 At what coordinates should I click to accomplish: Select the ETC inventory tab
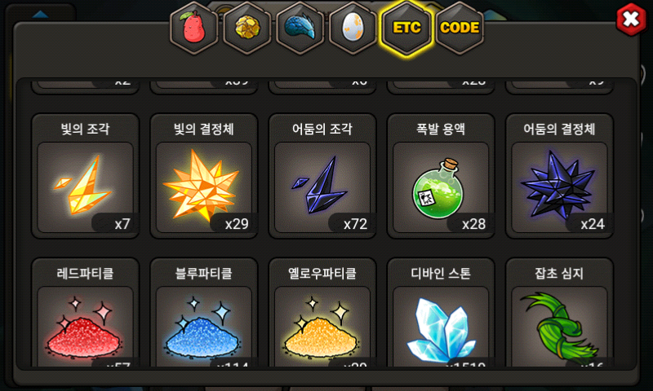pyautogui.click(x=406, y=28)
